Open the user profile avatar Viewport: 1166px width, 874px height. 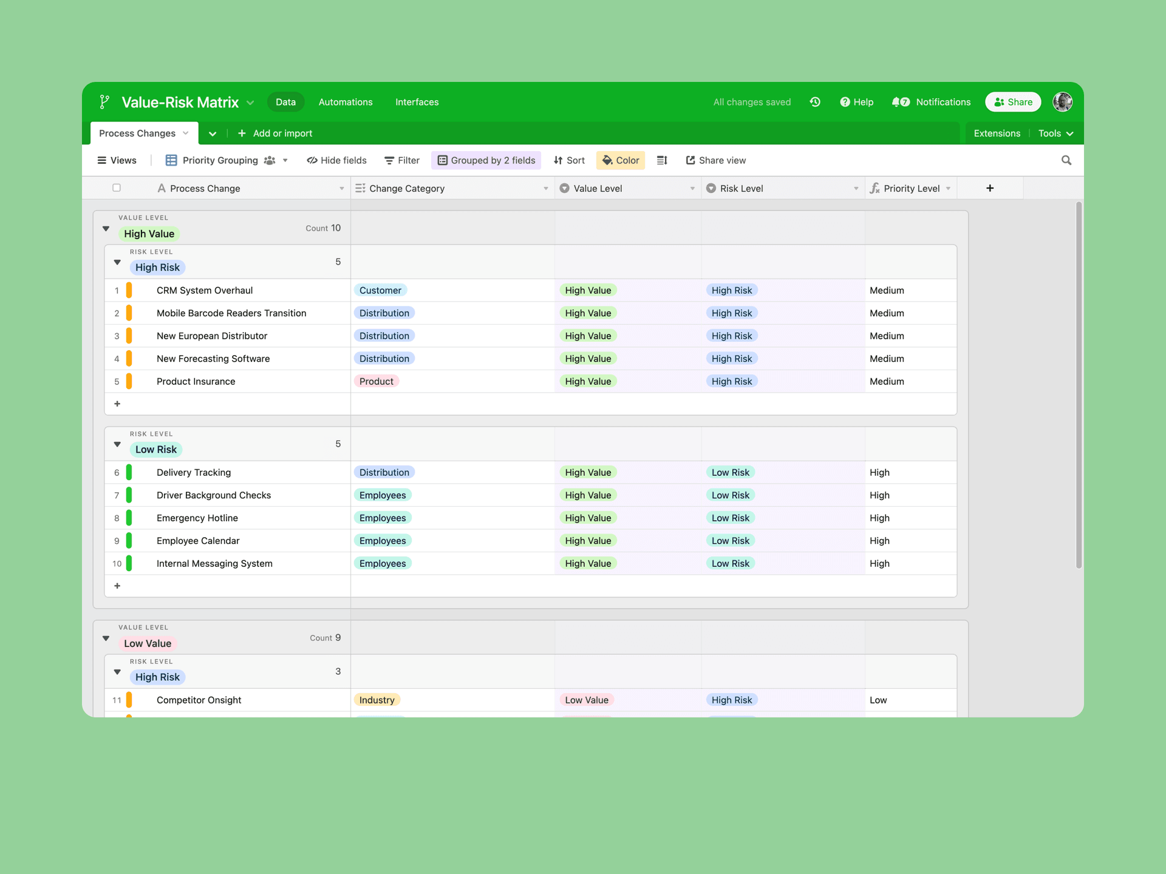coord(1062,102)
